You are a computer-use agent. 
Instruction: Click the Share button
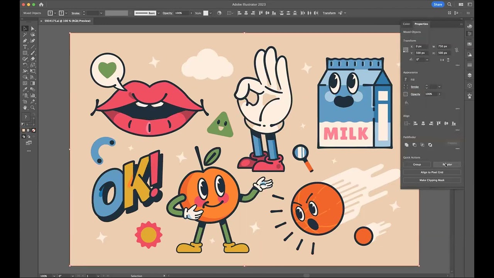click(438, 5)
